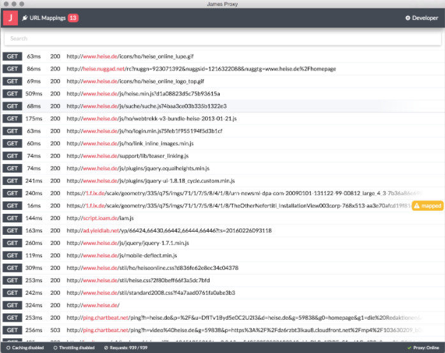The image size is (445, 353).
Task: Select the login.min.js request
Action: [x=222, y=131]
